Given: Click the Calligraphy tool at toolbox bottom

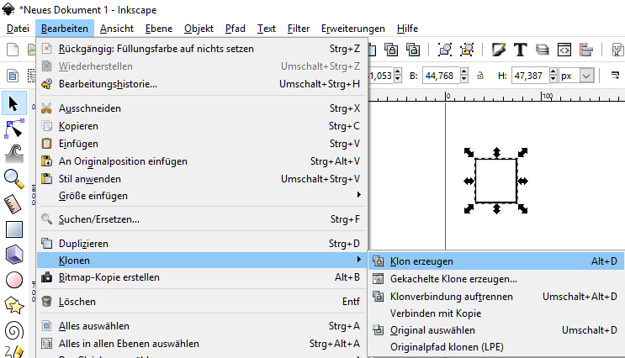Looking at the screenshot, I should coord(14,352).
